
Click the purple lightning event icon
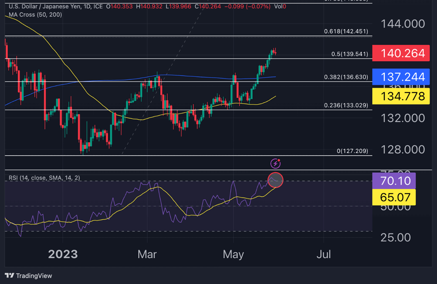(275, 164)
